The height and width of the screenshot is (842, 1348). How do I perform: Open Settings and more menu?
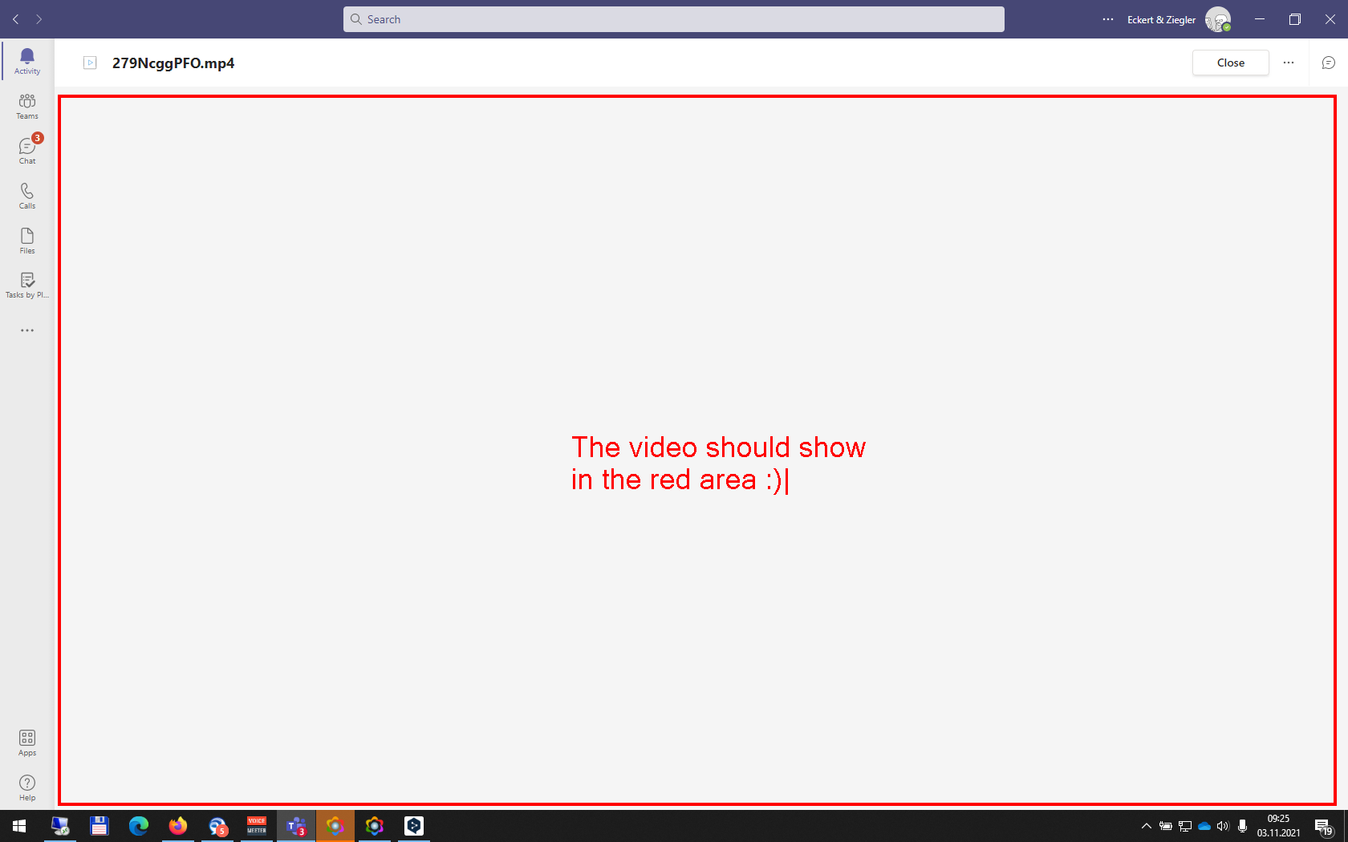coord(1107,18)
